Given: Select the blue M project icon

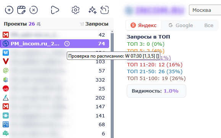Looking at the screenshot, I should point(6,53).
